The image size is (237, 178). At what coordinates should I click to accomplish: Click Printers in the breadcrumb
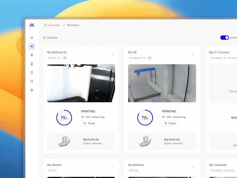(x=73, y=25)
